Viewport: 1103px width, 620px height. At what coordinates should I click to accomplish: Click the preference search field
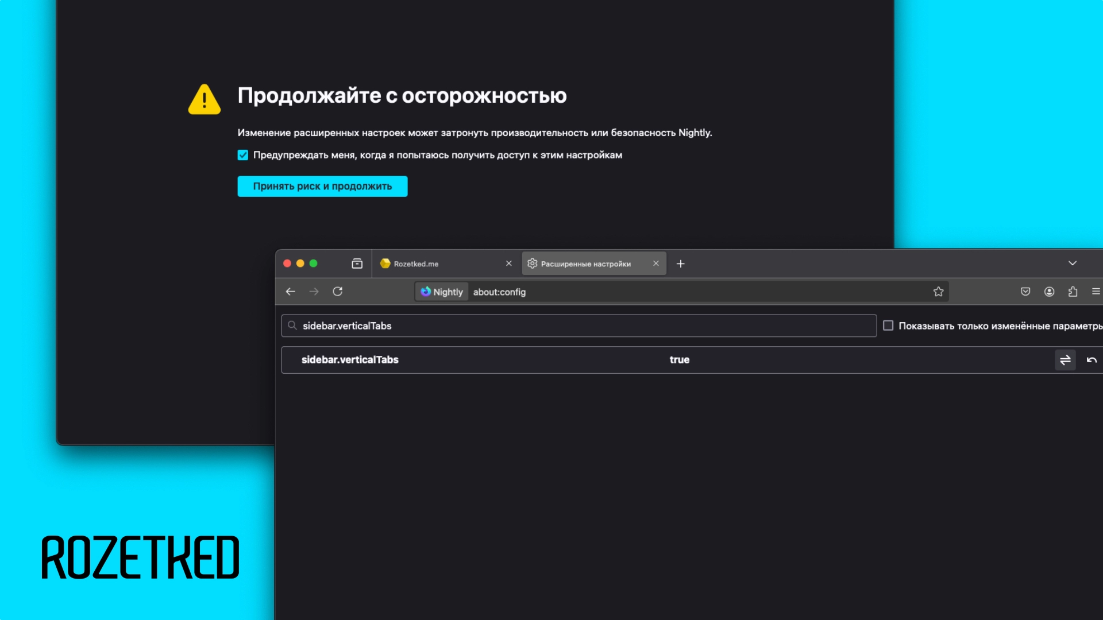click(580, 325)
